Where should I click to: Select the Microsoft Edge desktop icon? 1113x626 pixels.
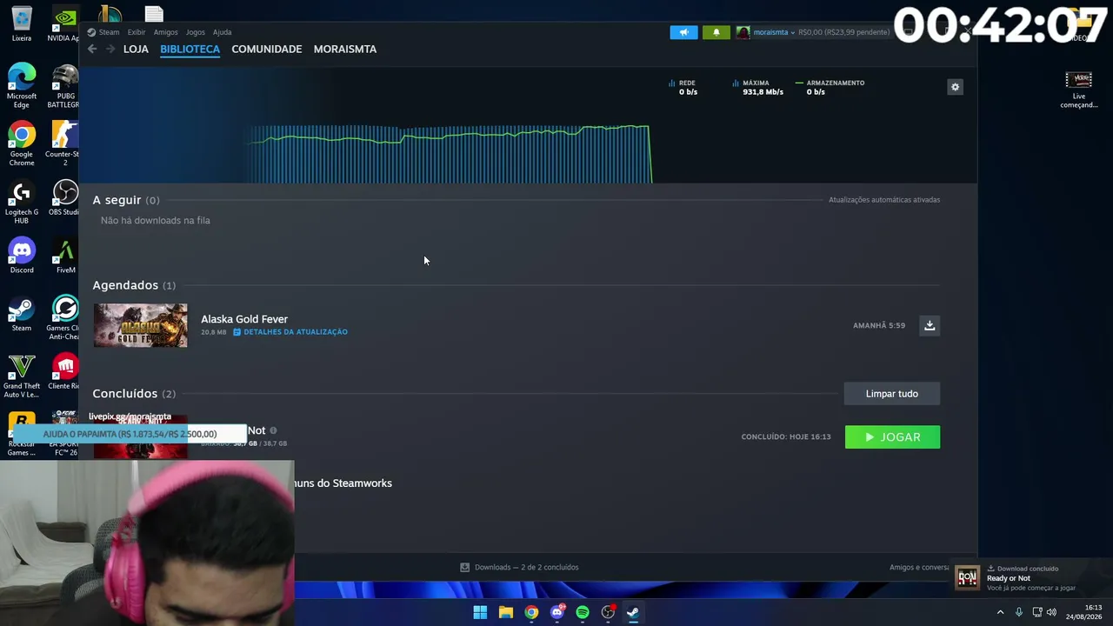coord(22,85)
